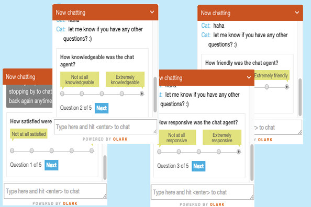Click the 'Extremely knowledgeable' label
Viewport: 311px width, 207px height.
(x=125, y=79)
